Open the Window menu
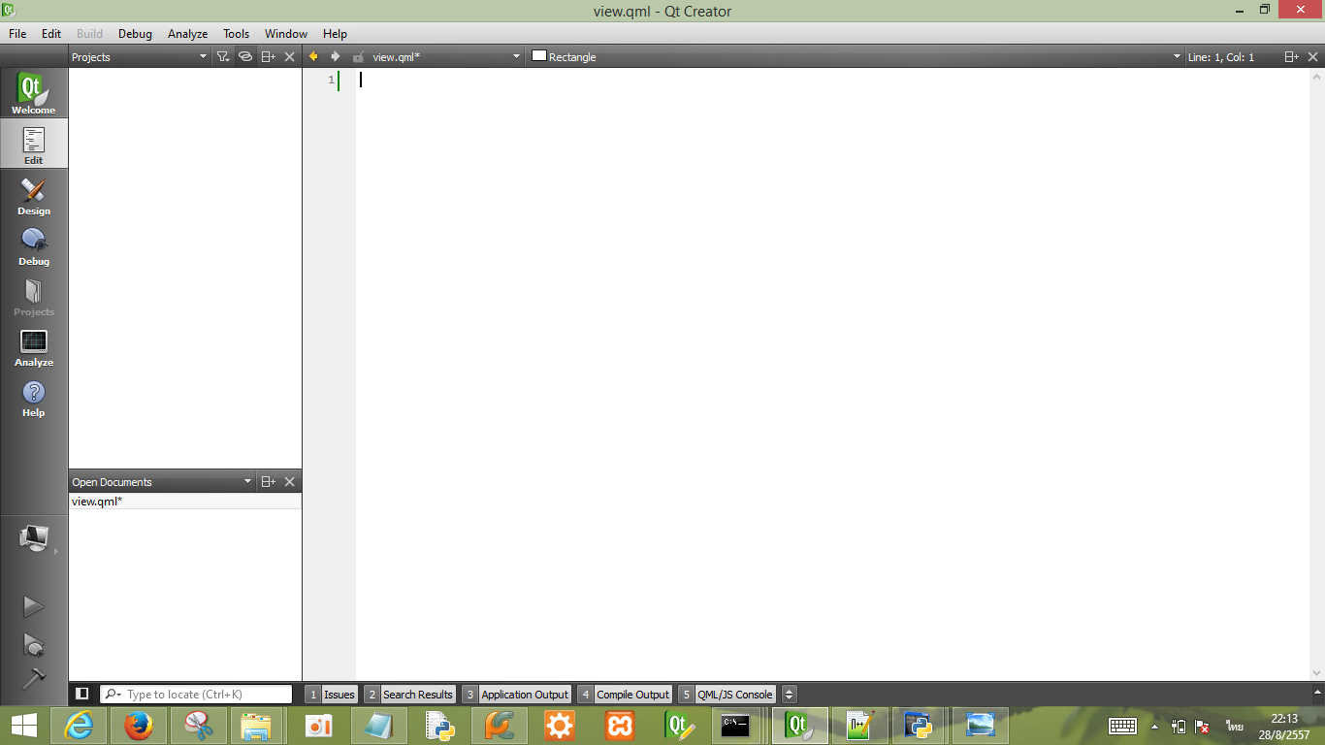 [285, 33]
